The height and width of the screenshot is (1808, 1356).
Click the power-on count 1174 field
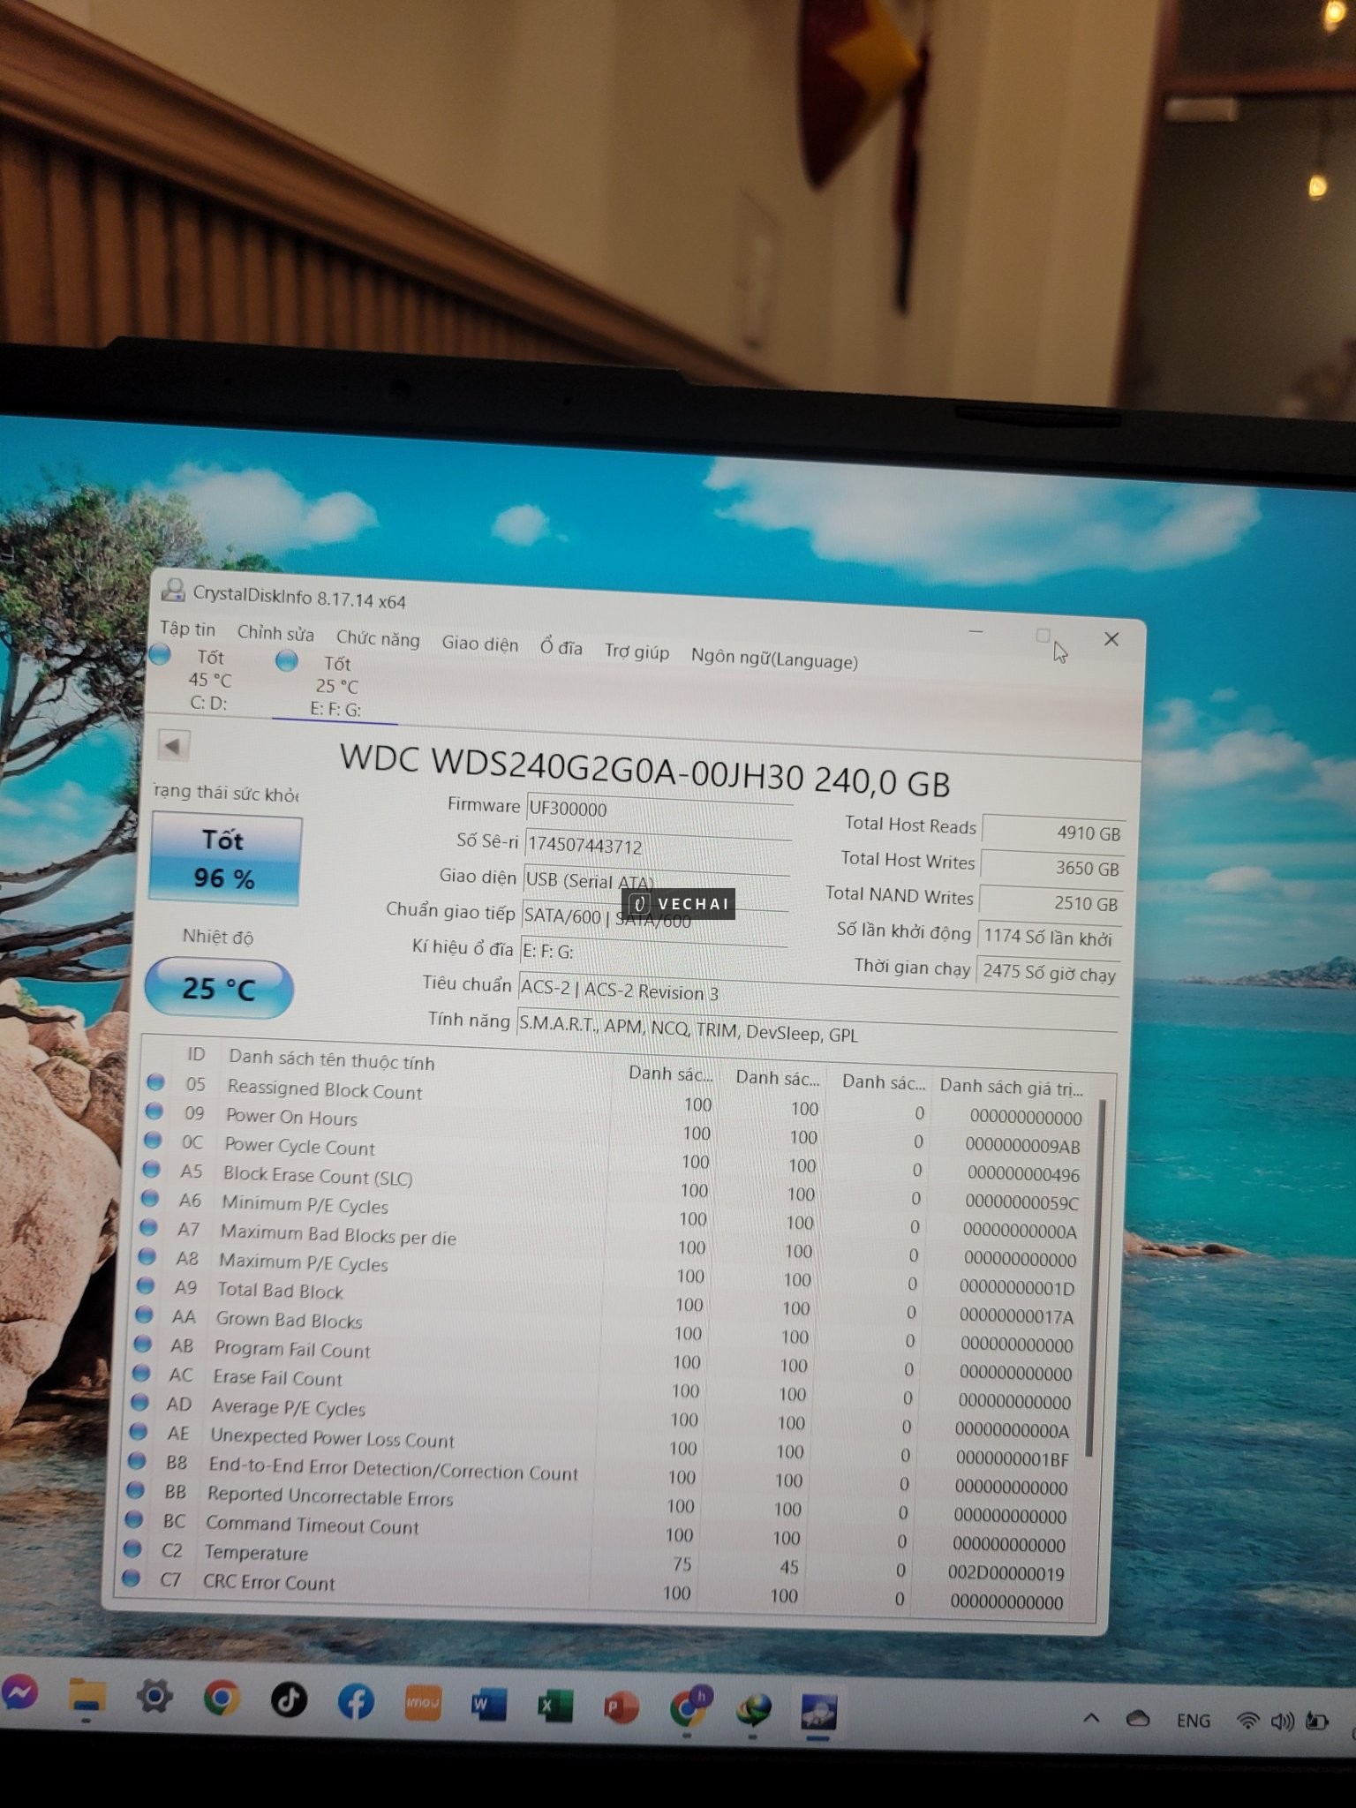tap(1049, 938)
